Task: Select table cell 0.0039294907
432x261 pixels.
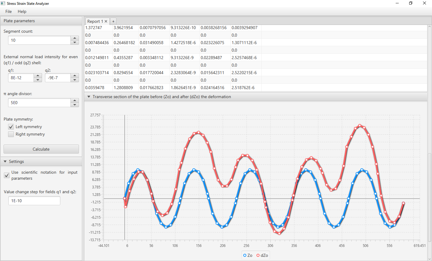Action: coord(246,28)
